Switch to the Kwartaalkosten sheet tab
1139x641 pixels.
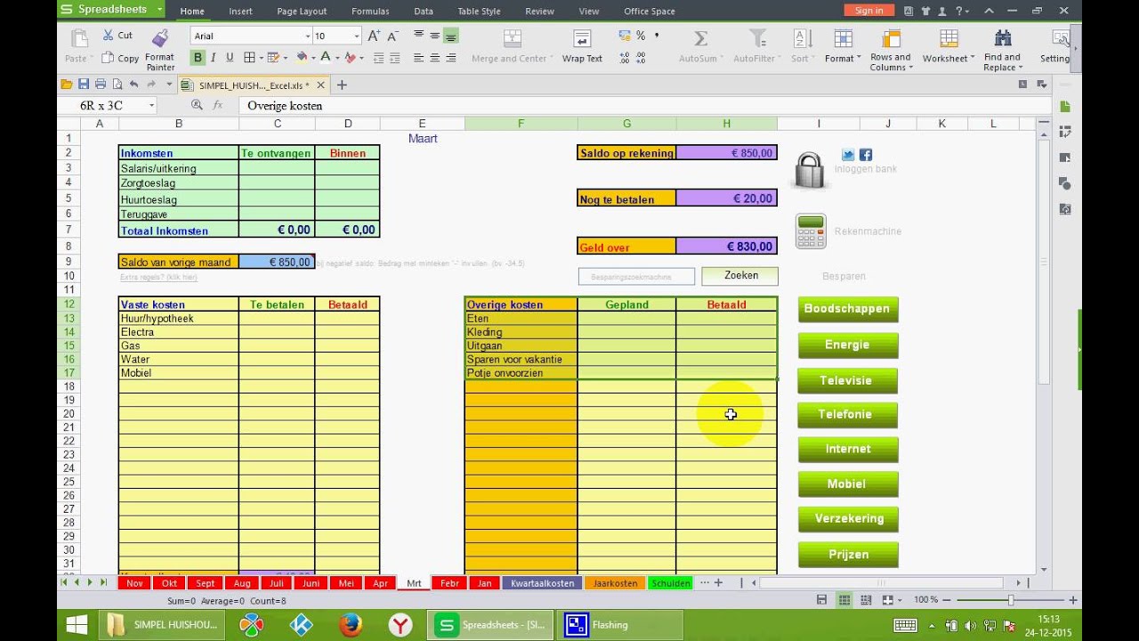point(542,583)
